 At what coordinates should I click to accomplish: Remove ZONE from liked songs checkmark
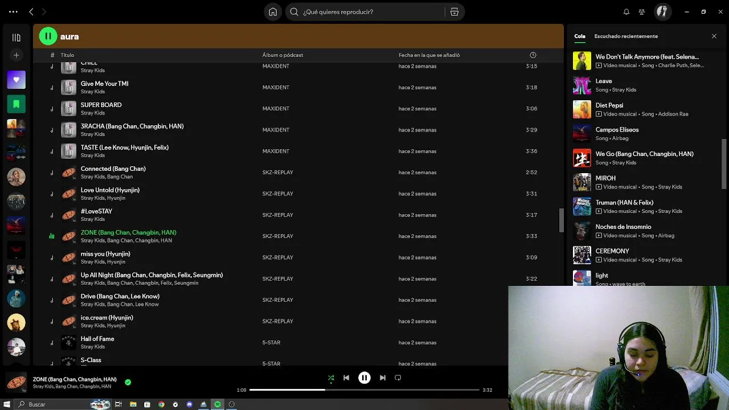pyautogui.click(x=128, y=382)
